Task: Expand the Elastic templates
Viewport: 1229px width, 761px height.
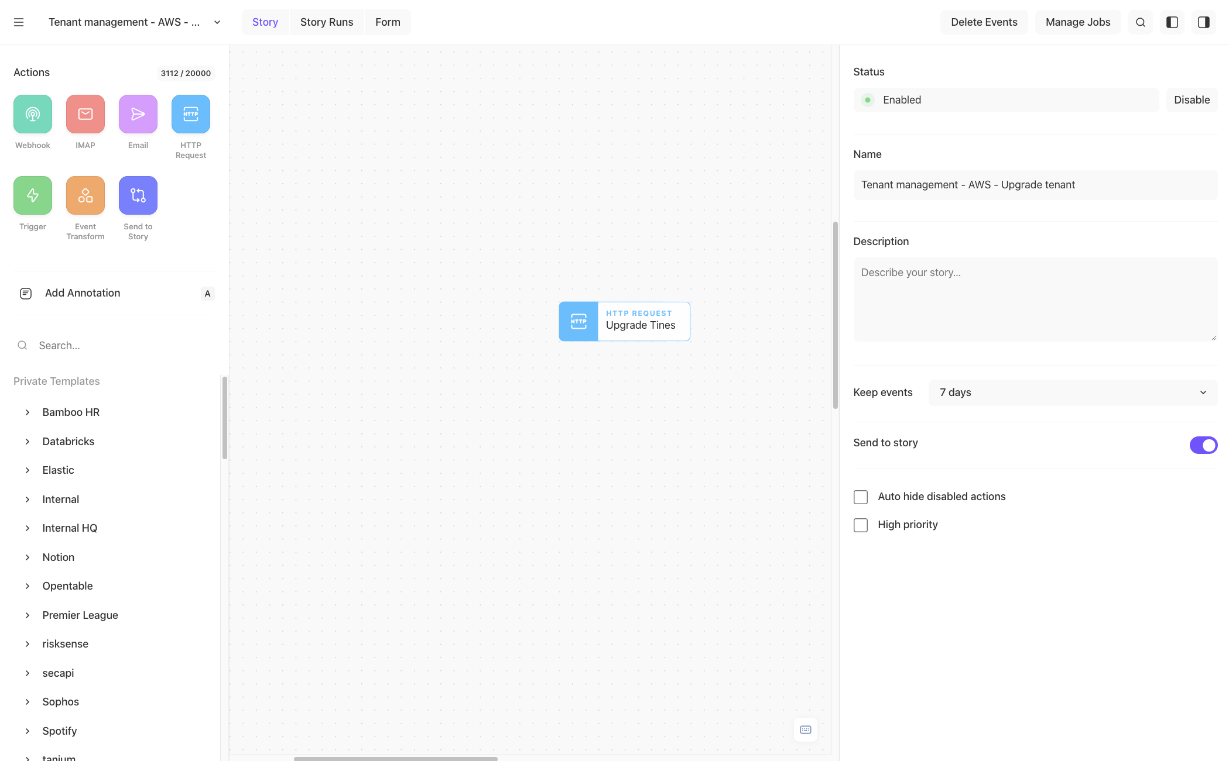Action: [x=28, y=470]
